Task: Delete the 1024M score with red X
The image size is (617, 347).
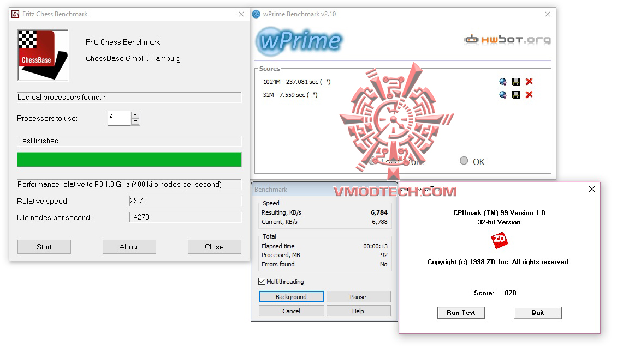Action: [529, 82]
